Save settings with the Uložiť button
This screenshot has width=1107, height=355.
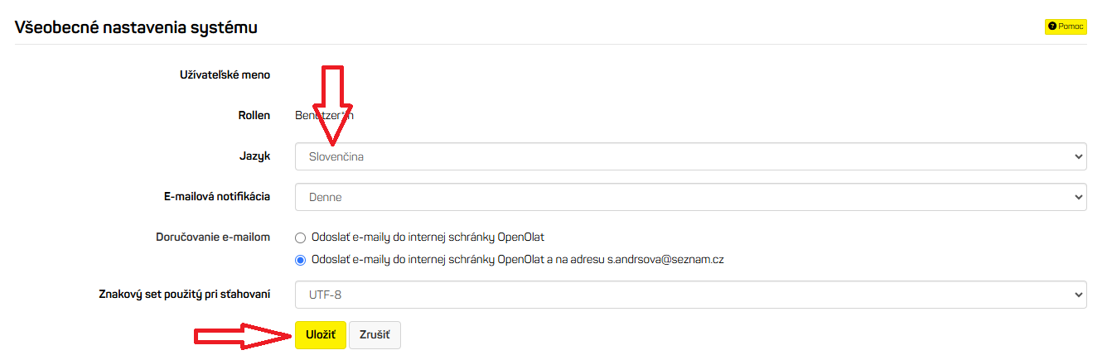(x=320, y=335)
